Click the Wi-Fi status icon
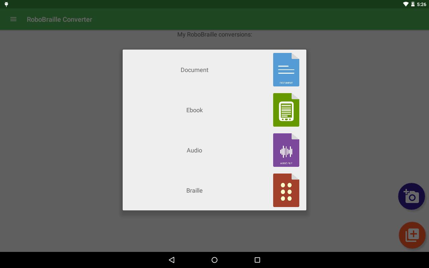Screen dimensions: 429x268 [x=406, y=4]
